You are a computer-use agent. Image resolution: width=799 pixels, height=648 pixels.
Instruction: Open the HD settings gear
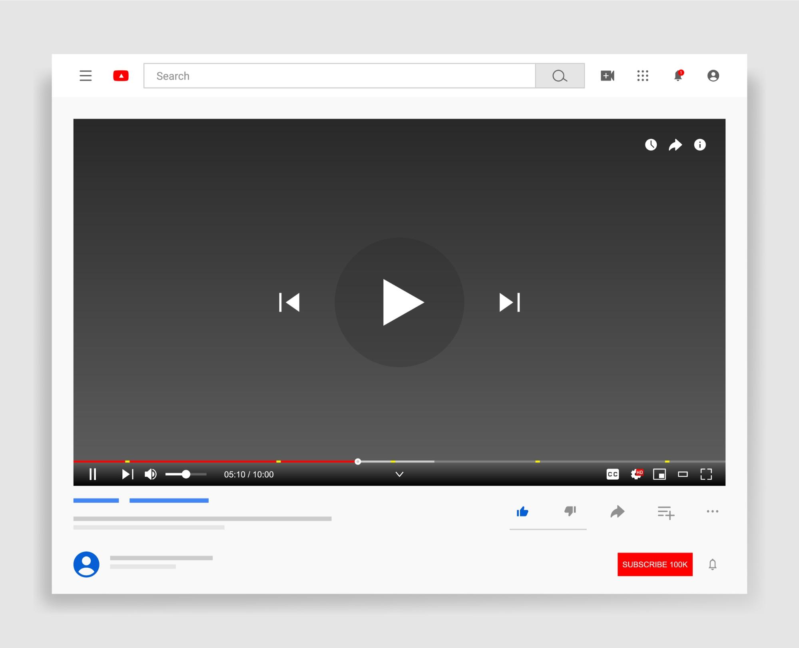pyautogui.click(x=637, y=474)
